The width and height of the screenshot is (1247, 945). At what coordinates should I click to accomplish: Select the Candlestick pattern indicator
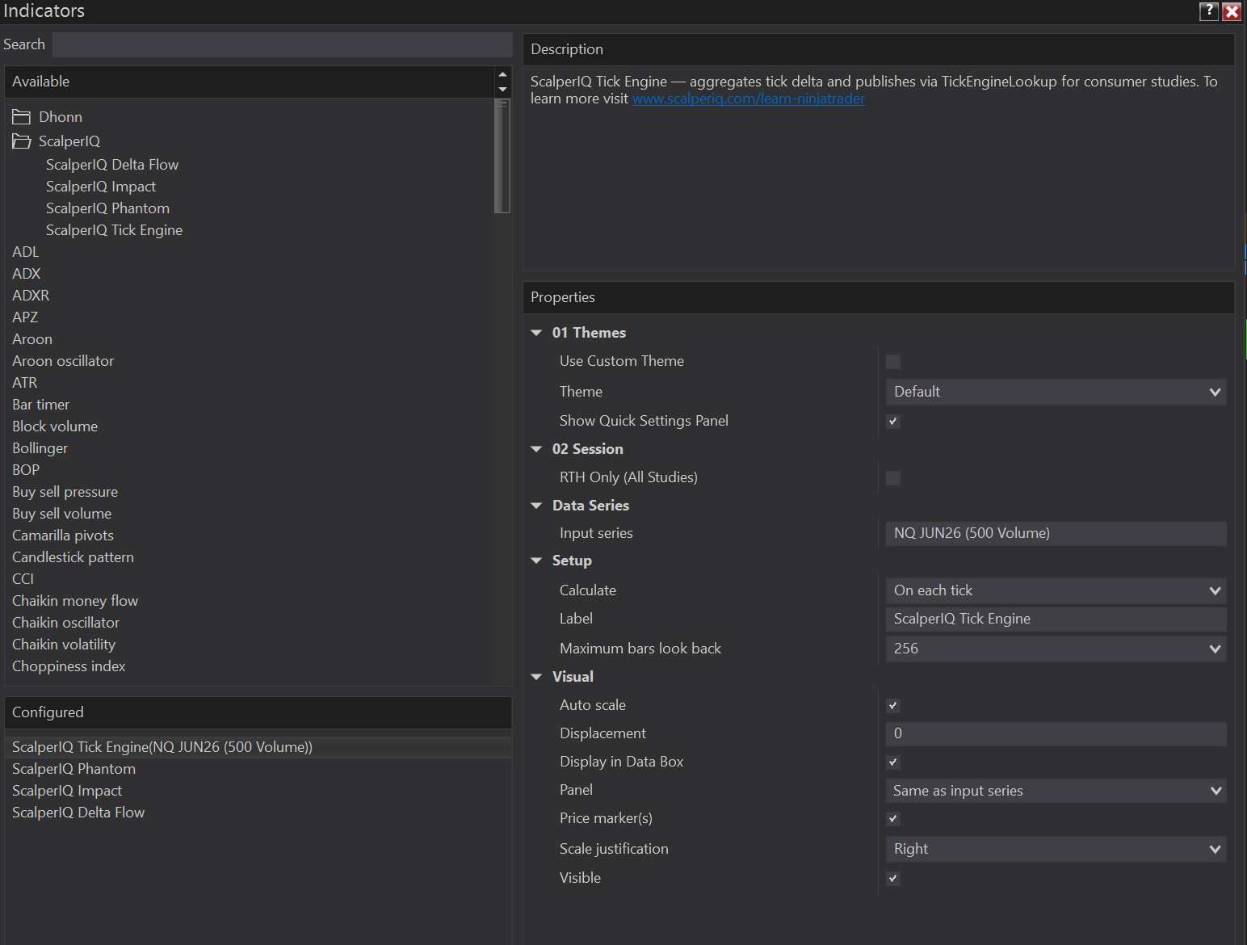point(73,557)
